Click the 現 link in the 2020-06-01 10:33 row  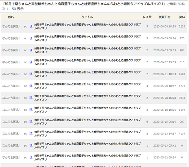(31, 74)
